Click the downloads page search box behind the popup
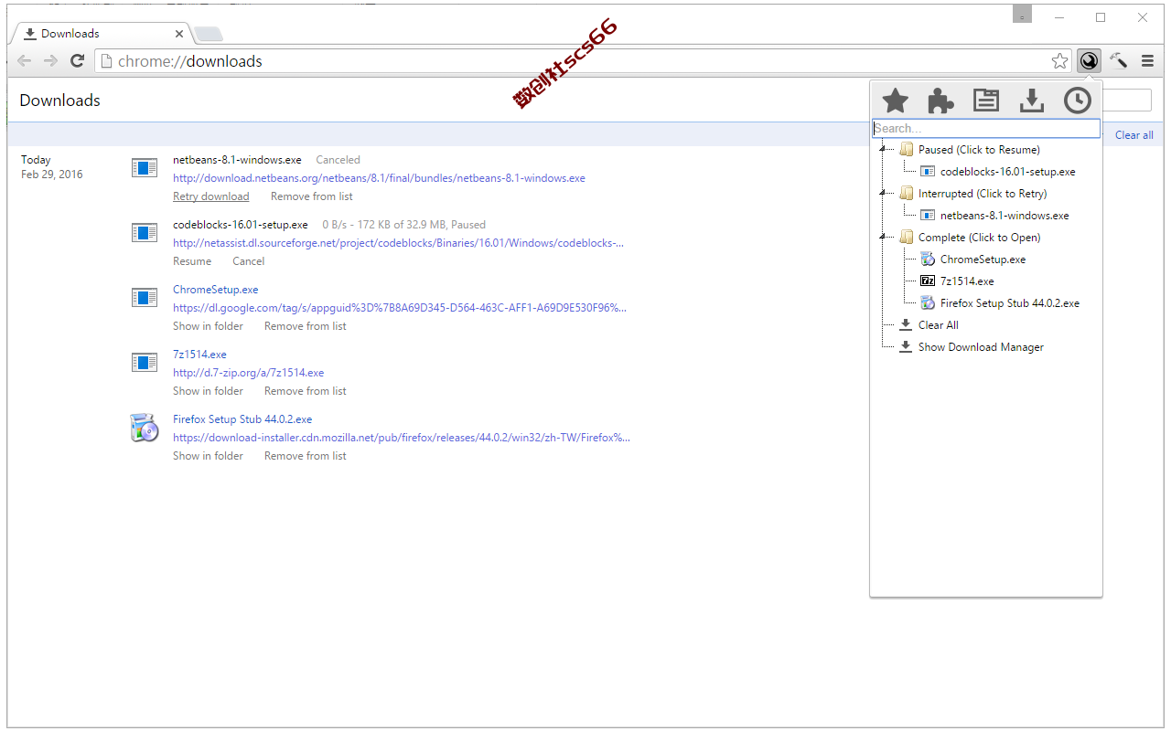Screen dimensions: 1171x731 (x=1126, y=101)
